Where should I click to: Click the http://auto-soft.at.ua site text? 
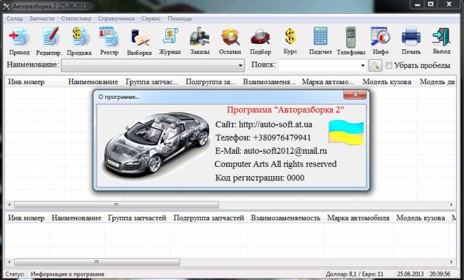[275, 124]
